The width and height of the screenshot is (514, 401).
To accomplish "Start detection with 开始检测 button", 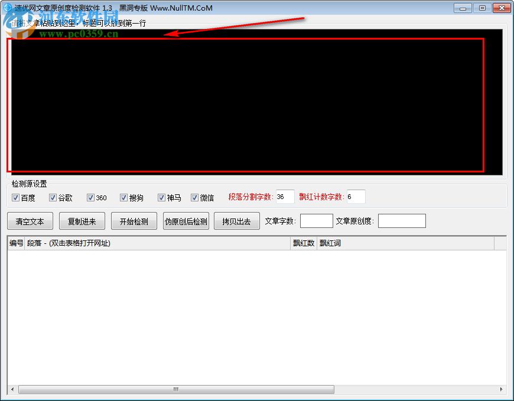I will click(134, 221).
